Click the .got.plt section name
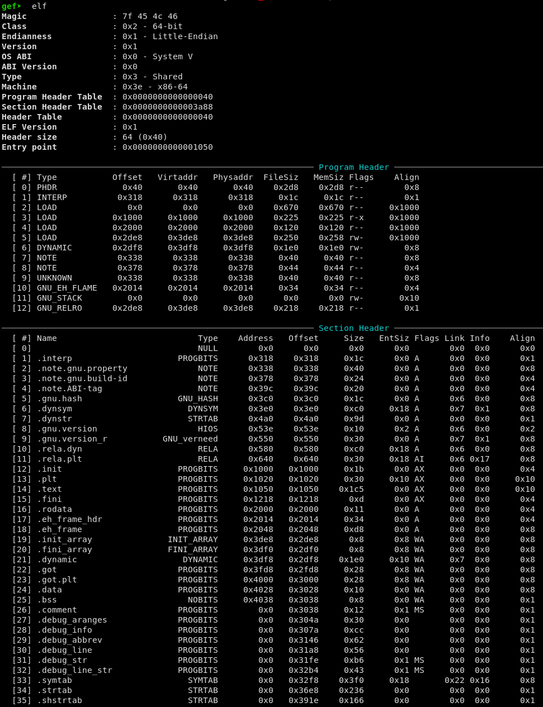The width and height of the screenshot is (543, 707). pyautogui.click(x=57, y=580)
